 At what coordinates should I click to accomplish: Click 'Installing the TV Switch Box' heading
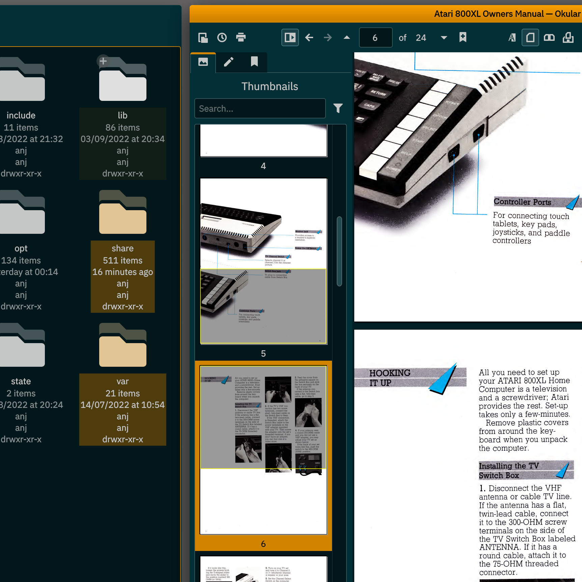pos(509,470)
